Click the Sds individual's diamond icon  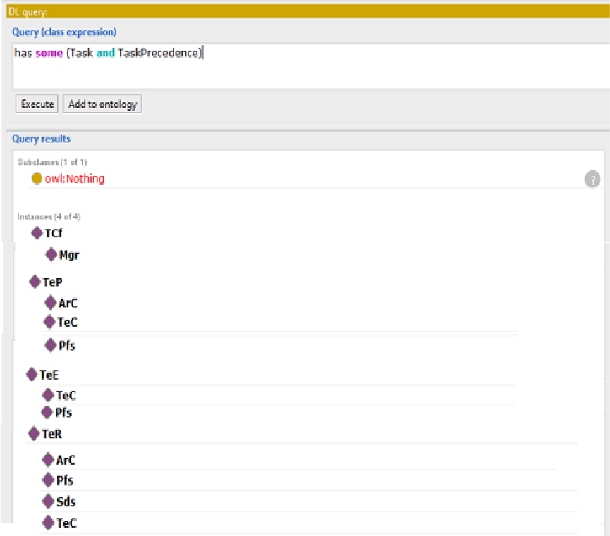coord(48,501)
